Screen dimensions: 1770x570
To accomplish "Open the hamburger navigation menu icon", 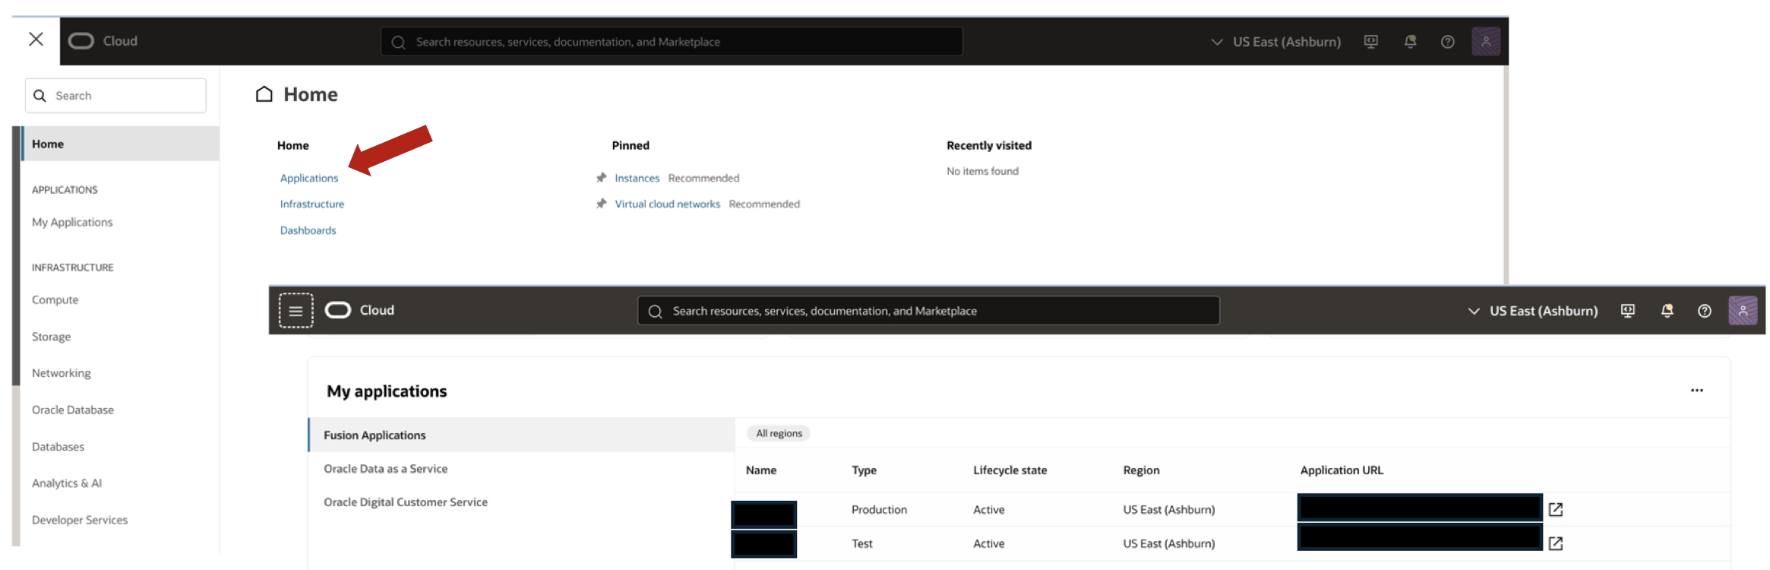I will pos(296,311).
